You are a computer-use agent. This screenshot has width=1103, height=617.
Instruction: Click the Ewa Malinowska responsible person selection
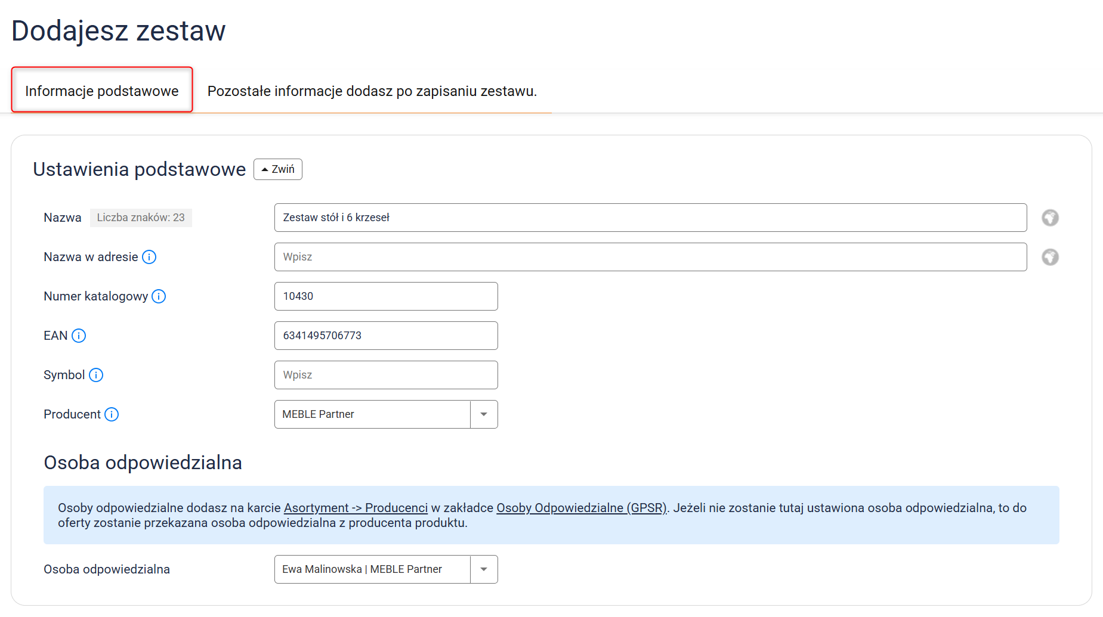pyautogui.click(x=372, y=569)
